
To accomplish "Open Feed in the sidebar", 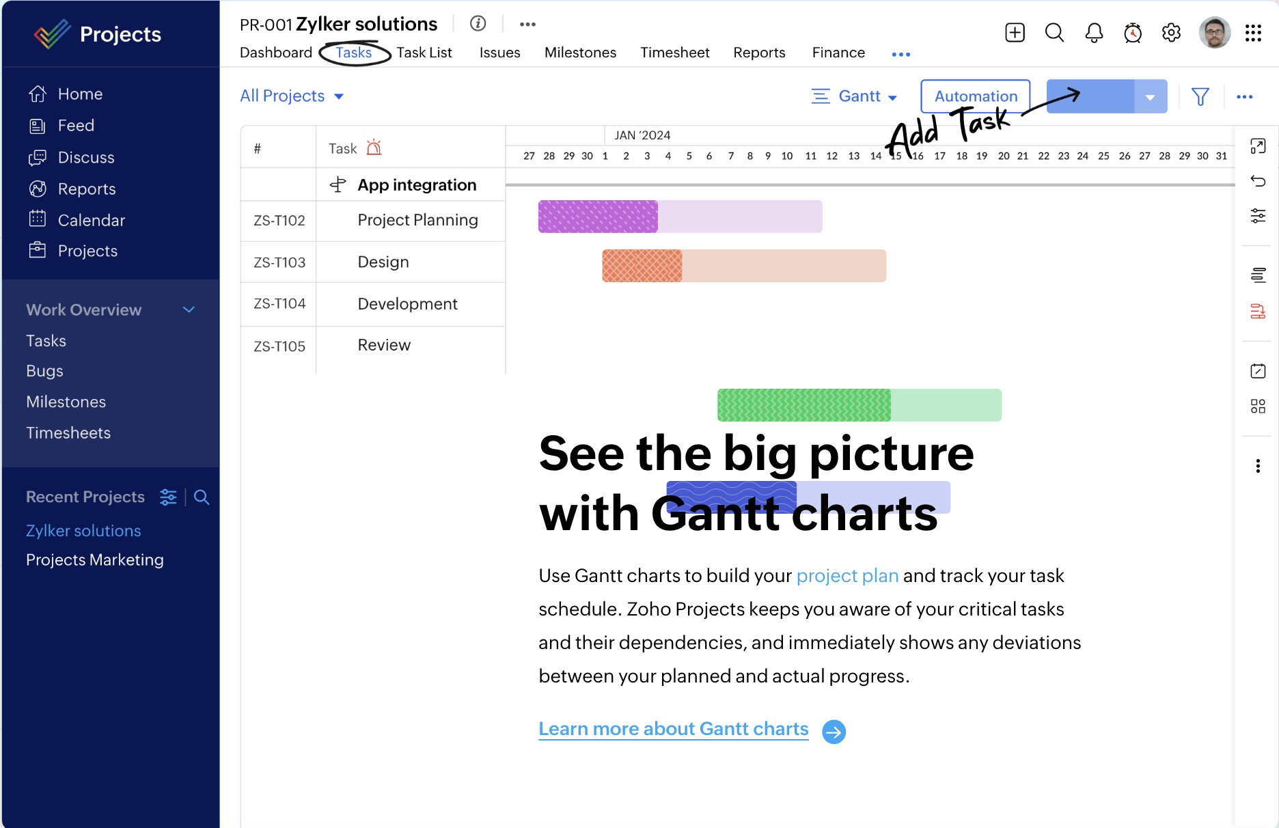I will 61,126.
